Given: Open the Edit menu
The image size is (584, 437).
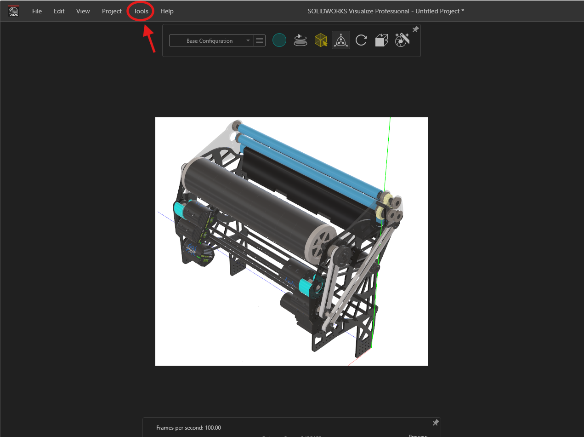Looking at the screenshot, I should click(59, 11).
